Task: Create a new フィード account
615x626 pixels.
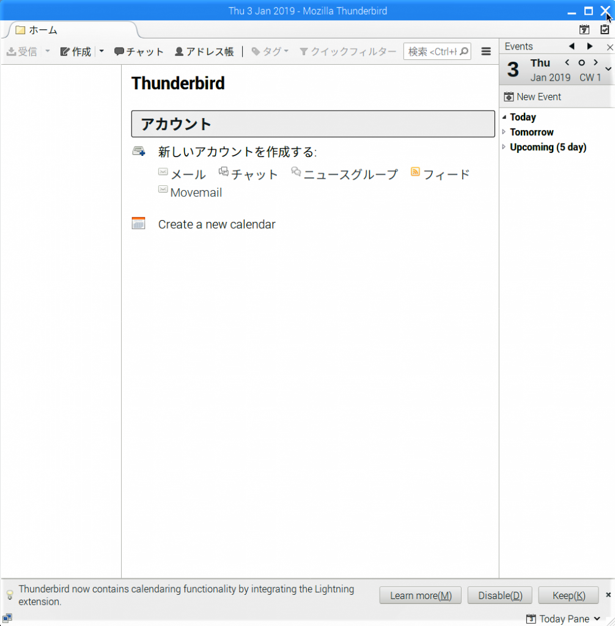Action: pos(440,174)
